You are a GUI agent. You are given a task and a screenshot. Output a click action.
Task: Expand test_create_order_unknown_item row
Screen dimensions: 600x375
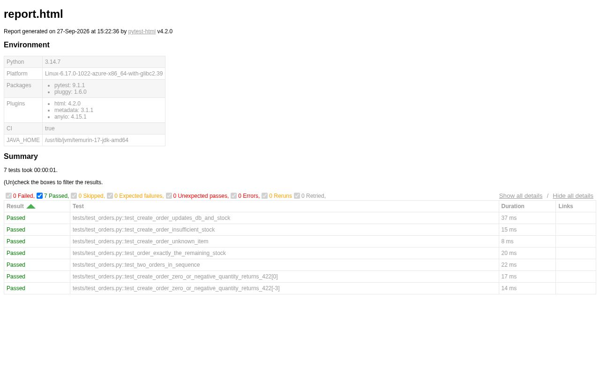coord(300,241)
